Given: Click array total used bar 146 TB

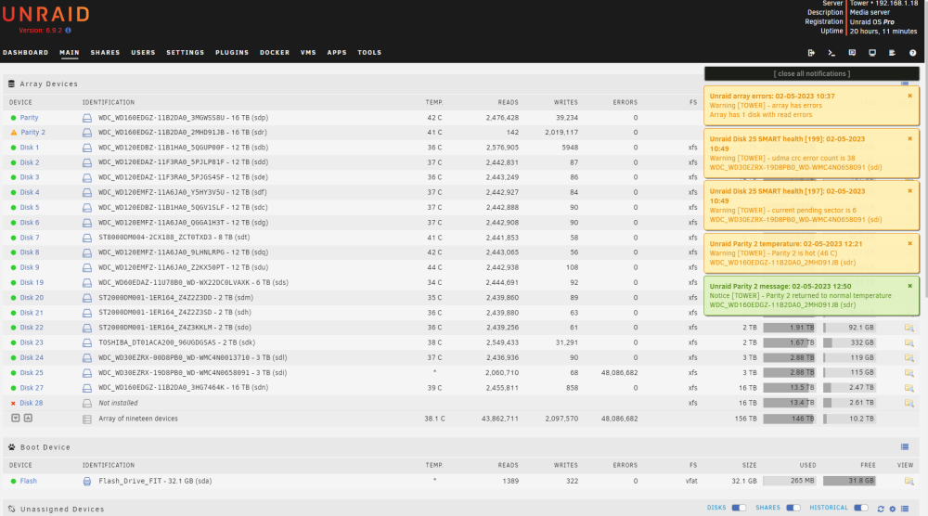Looking at the screenshot, I should tap(789, 419).
